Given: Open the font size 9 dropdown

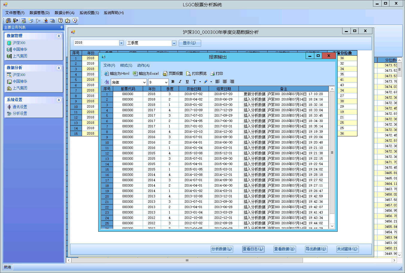Looking at the screenshot, I should coord(166,82).
